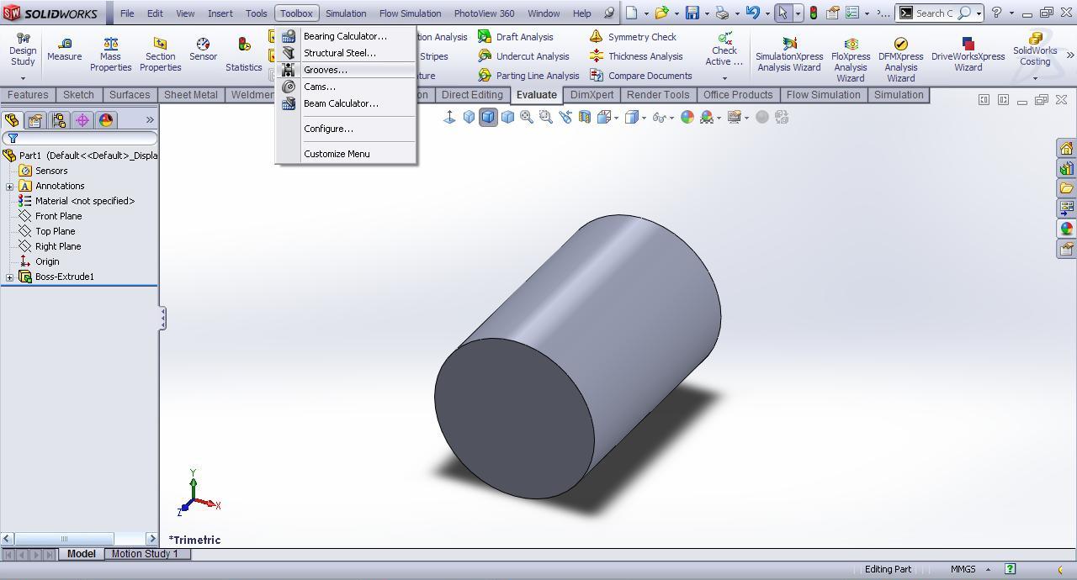Open the ConfigurationManager tab in the left panel
Viewport: 1077px width, 580px height.
click(x=58, y=120)
